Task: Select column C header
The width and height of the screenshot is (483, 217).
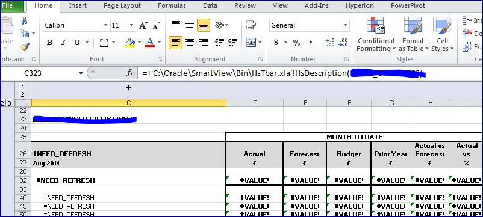Action: coord(129,103)
